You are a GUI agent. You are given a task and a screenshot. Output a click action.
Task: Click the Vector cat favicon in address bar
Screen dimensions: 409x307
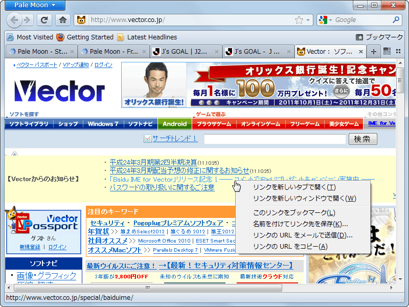tap(81, 20)
